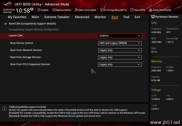Click the info icon in help panel

tap(4, 109)
